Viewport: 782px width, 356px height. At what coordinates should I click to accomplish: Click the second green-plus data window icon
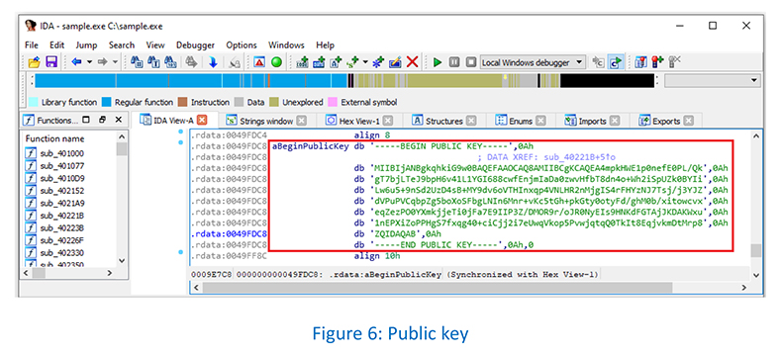[x=319, y=62]
